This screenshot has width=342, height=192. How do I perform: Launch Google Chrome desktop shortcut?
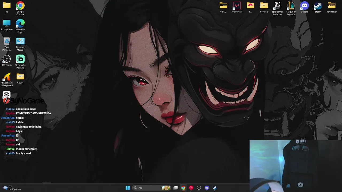(x=20, y=8)
